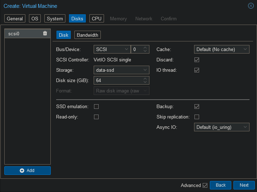The width and height of the screenshot is (257, 192).
Task: Click the Next button
Action: [244, 185]
